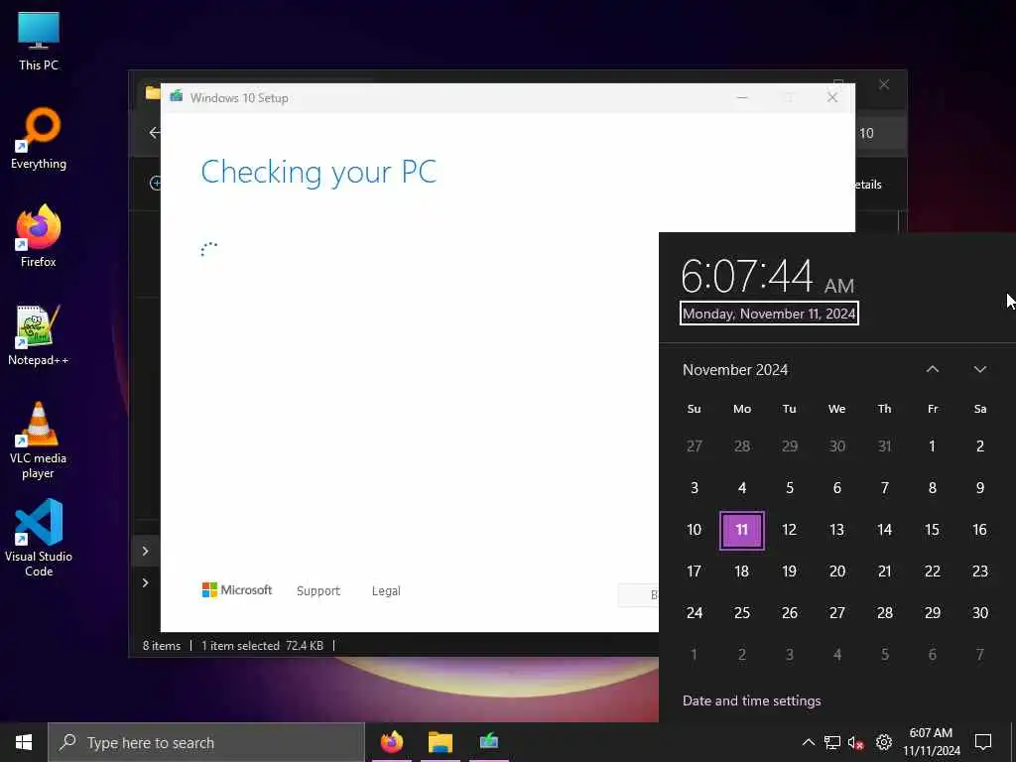The height and width of the screenshot is (762, 1016).
Task: Go to next month in calendar
Action: [979, 369]
